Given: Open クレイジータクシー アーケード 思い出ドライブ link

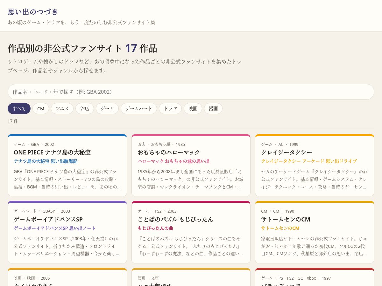Looking at the screenshot, I should (309, 161).
